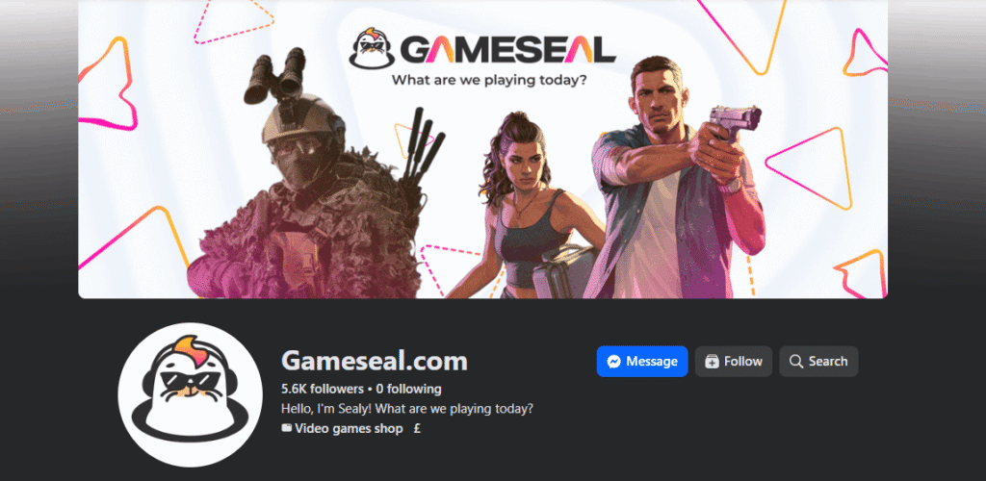View the 5.6K followers list

(x=323, y=389)
